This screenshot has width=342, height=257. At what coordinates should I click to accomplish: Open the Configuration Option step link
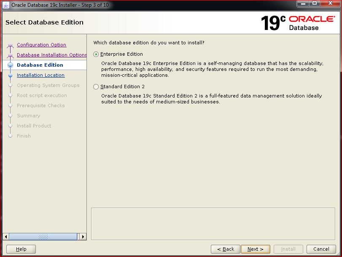[x=41, y=45]
